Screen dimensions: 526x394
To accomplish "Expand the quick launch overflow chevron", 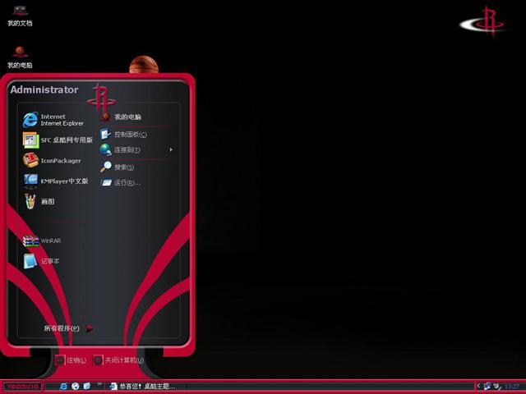I will (x=99, y=384).
